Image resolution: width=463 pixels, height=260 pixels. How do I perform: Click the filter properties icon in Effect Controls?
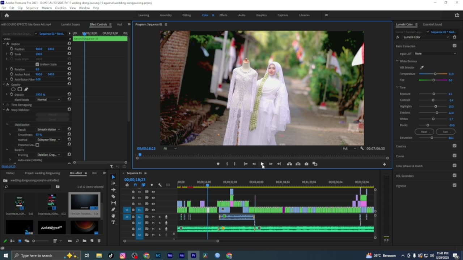click(x=111, y=166)
